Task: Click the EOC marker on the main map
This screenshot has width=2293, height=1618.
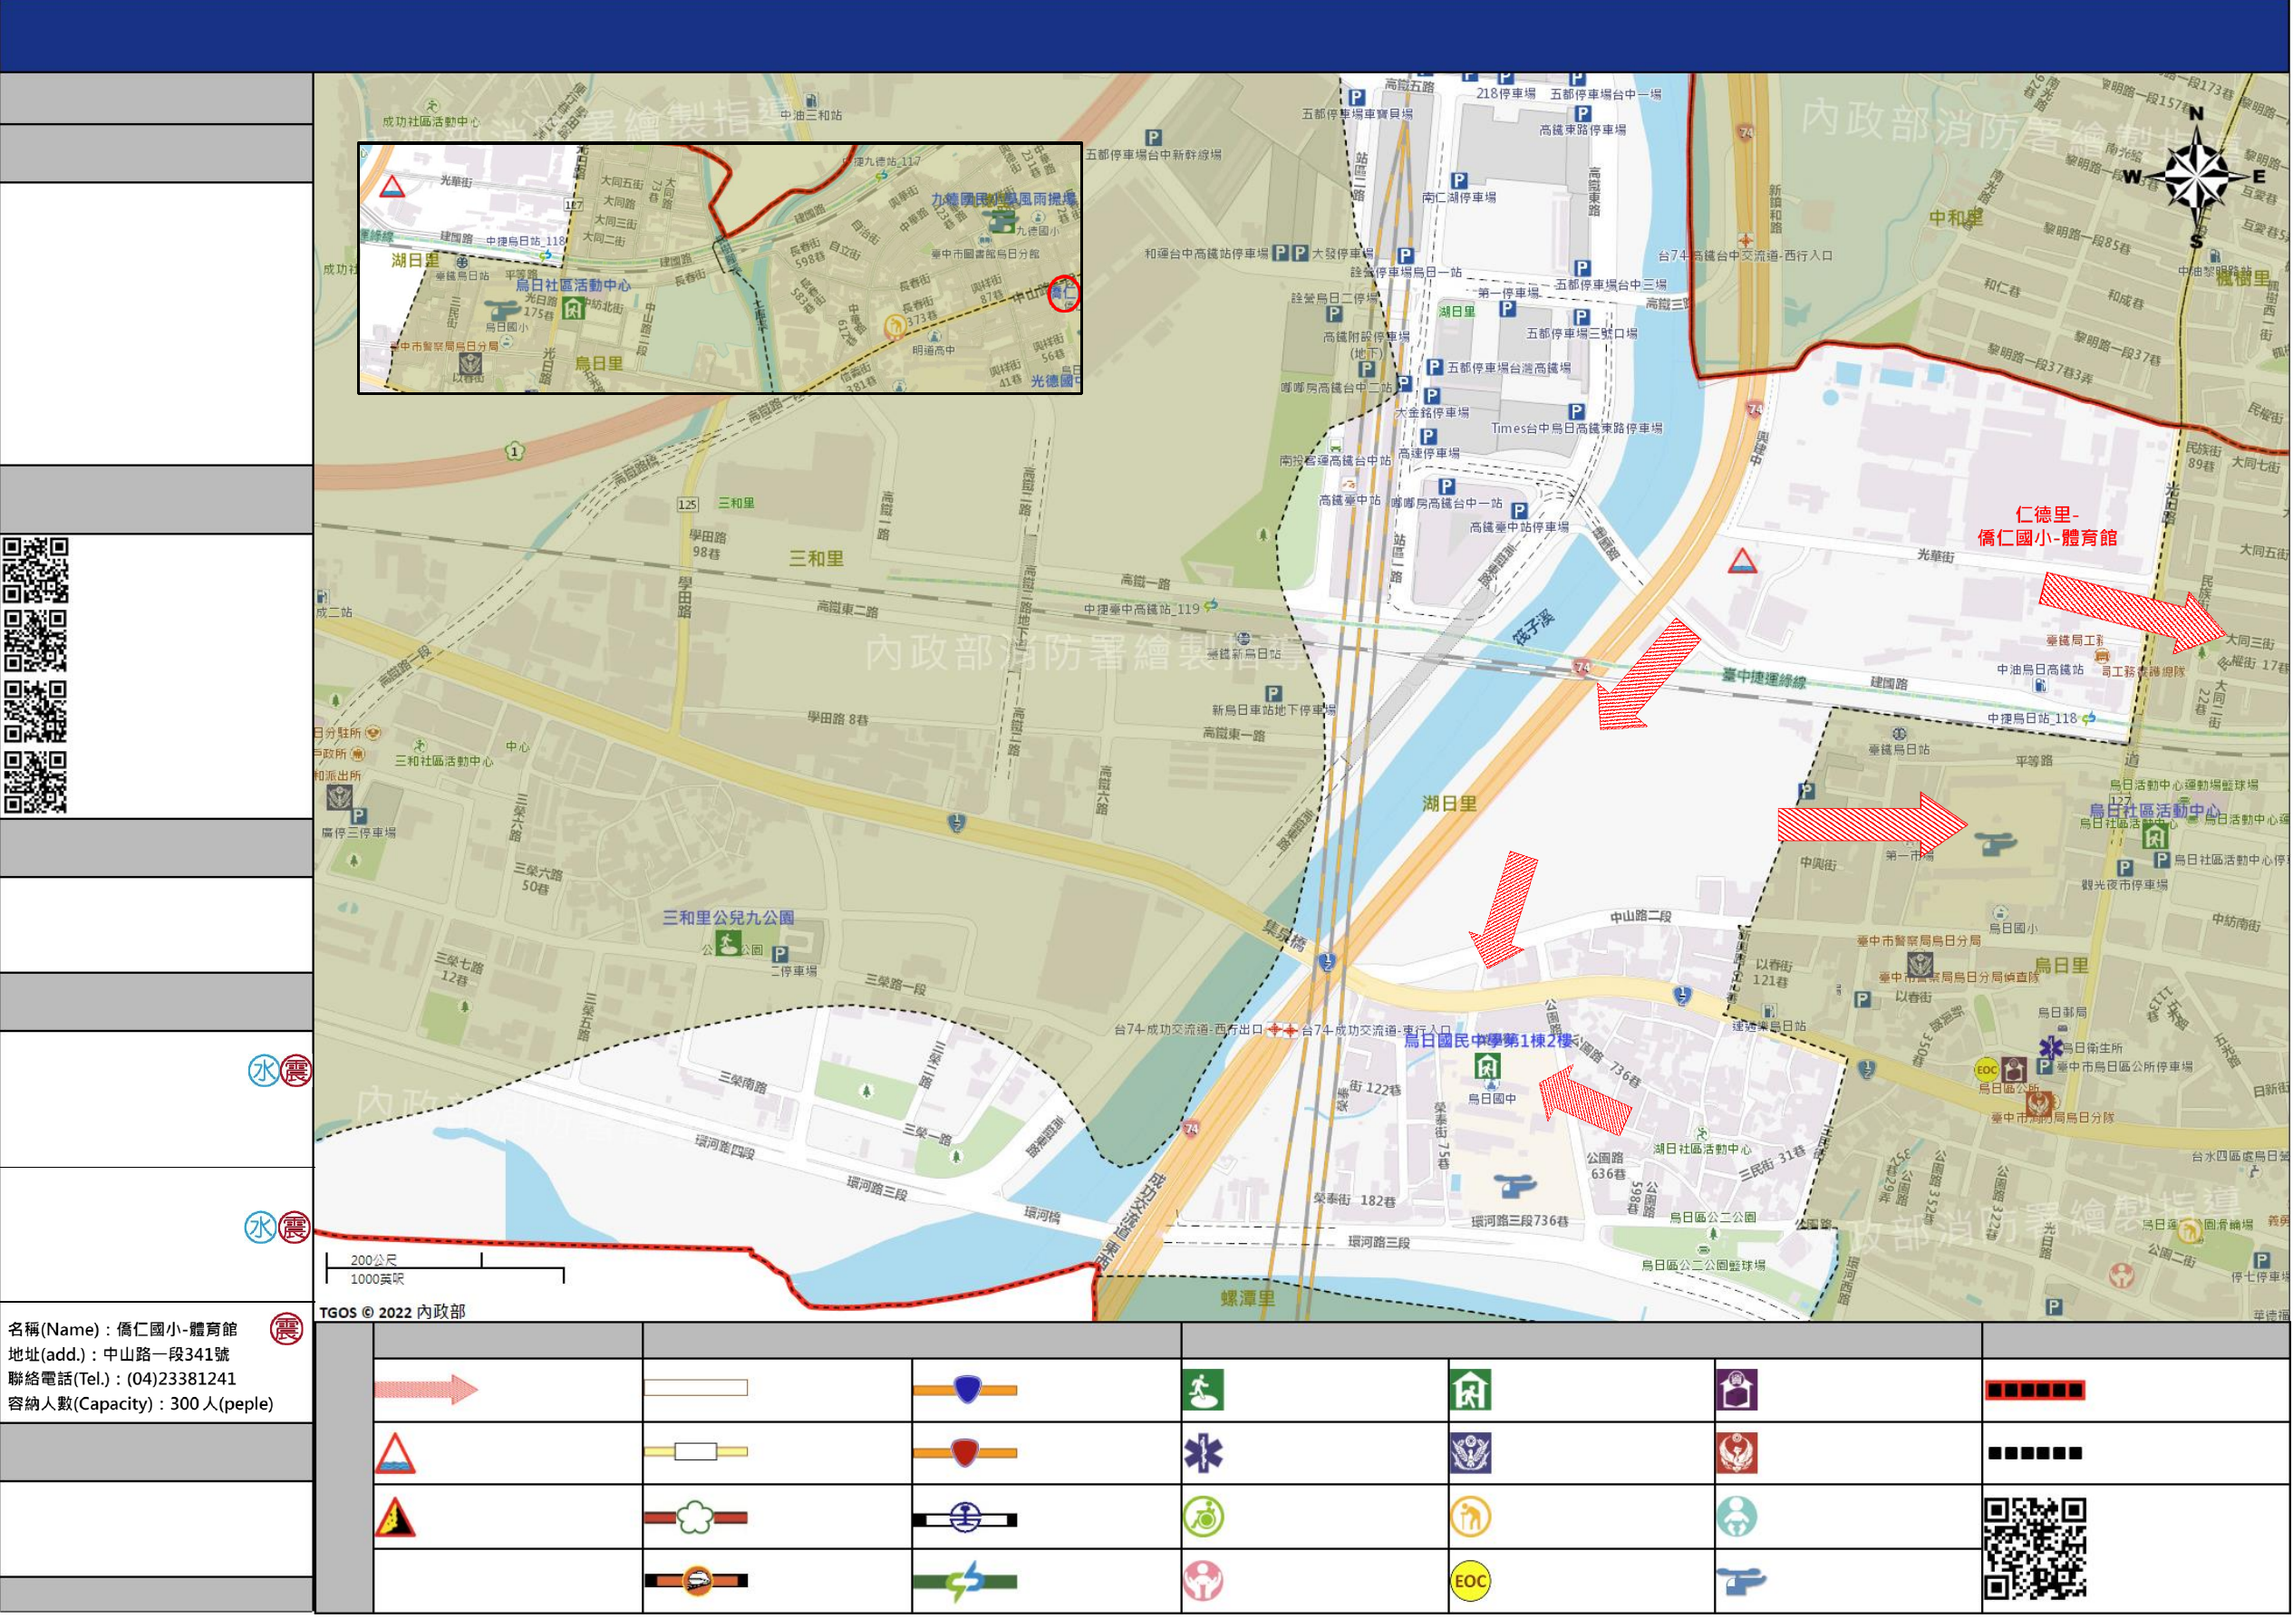Action: tap(1988, 1071)
